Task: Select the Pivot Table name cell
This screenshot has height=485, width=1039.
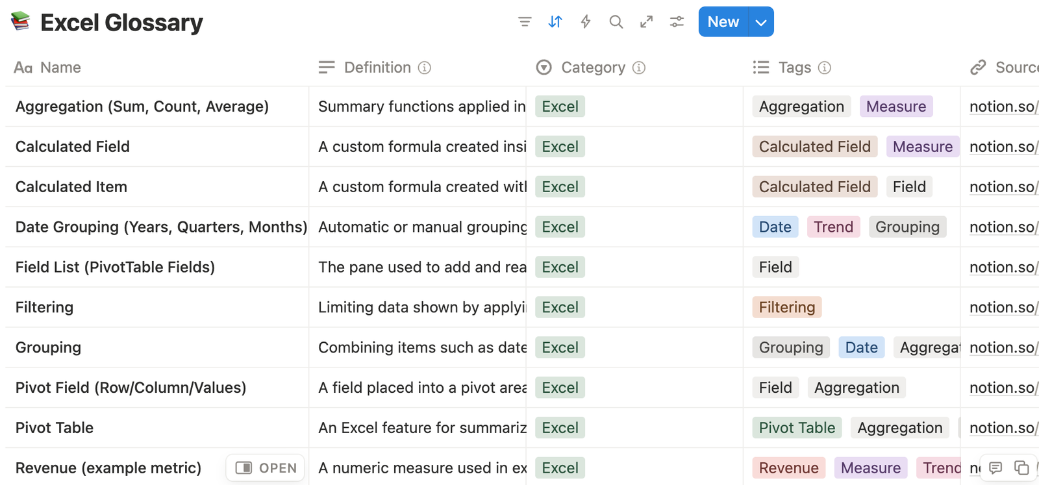Action: point(55,428)
